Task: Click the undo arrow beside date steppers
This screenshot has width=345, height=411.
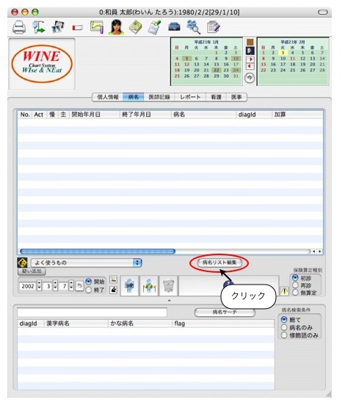Action: coord(79,286)
